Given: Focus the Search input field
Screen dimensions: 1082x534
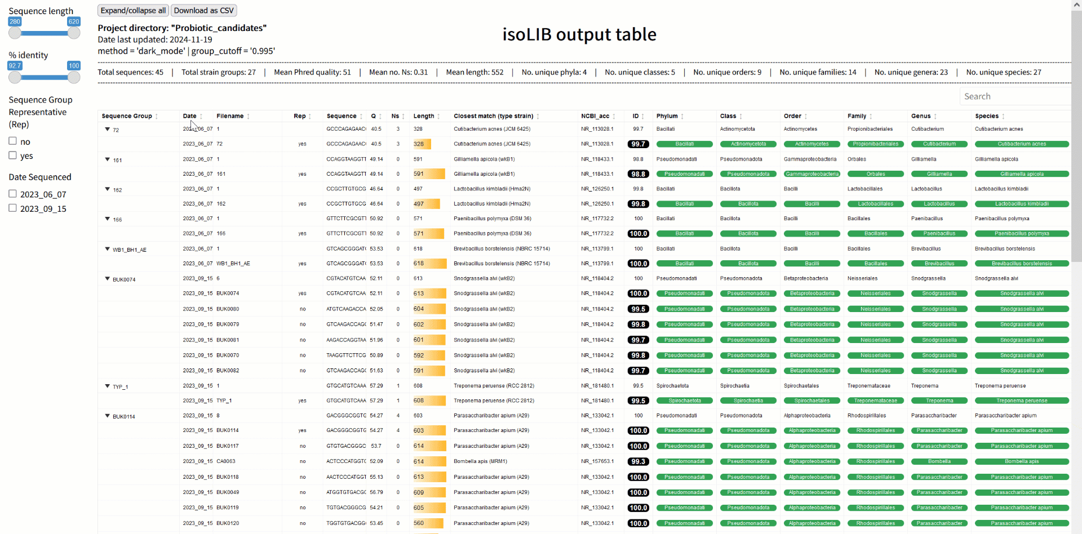Looking at the screenshot, I should (1015, 96).
